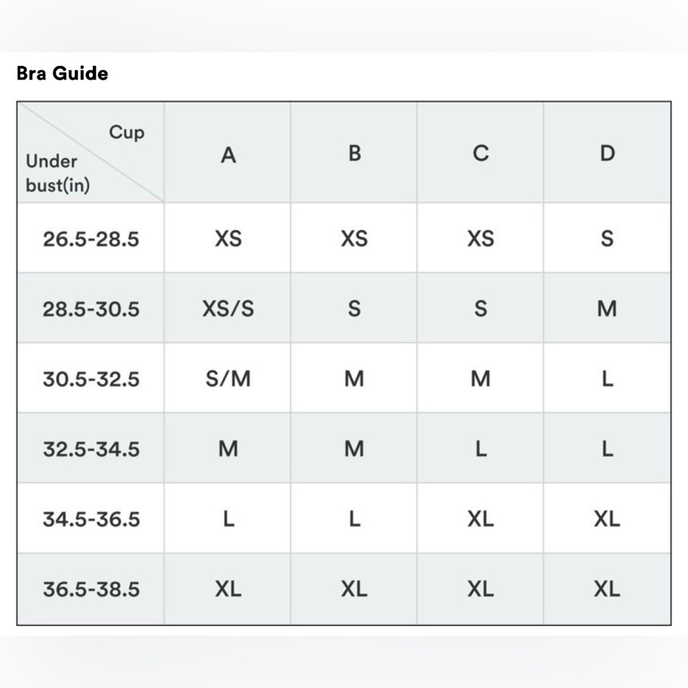Click the 28.5-30.5 under bust row label
This screenshot has height=688, width=688.
[91, 309]
